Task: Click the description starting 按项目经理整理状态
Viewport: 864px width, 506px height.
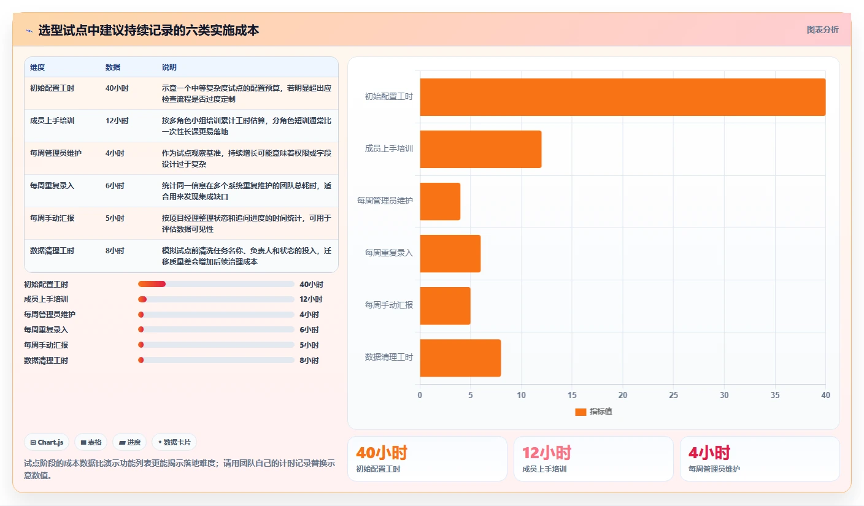Action: tap(247, 223)
